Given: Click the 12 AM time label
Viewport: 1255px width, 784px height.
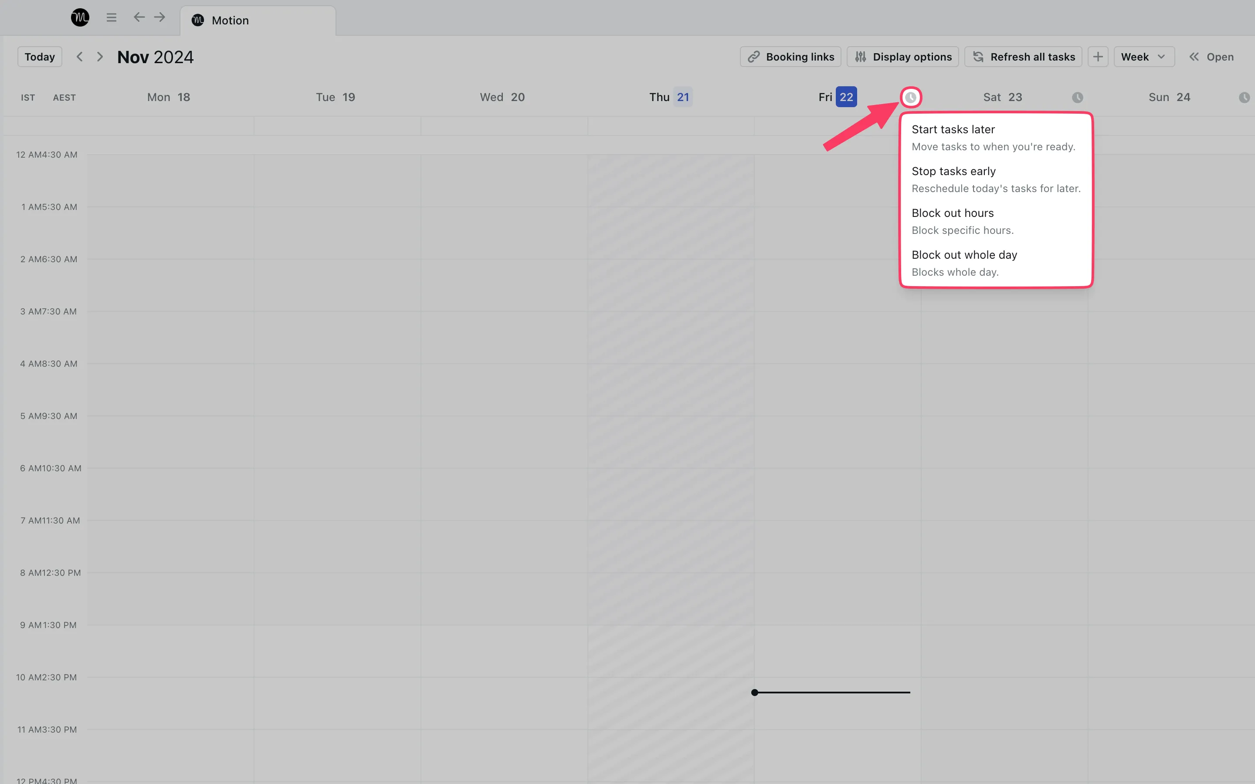Looking at the screenshot, I should 28,155.
